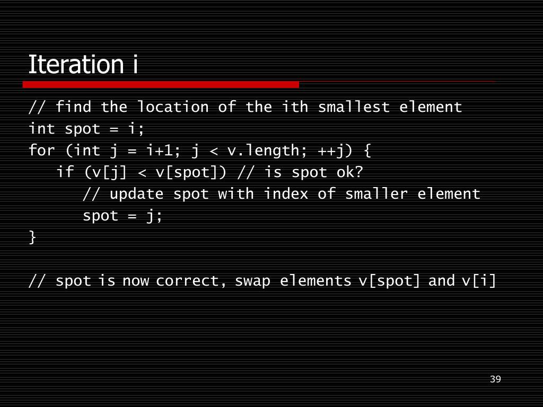Click the 'if' keyword in the condition line
The width and height of the screenshot is (543, 407).
[65, 172]
